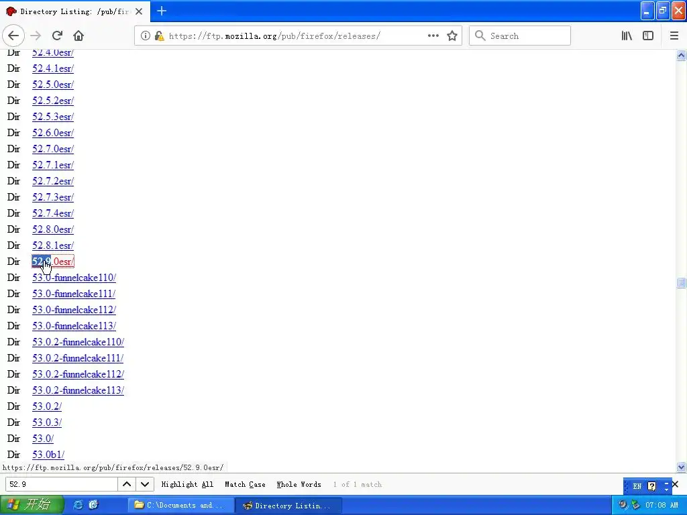Open the 53.0.2-funnelcake111/ link

(78, 358)
